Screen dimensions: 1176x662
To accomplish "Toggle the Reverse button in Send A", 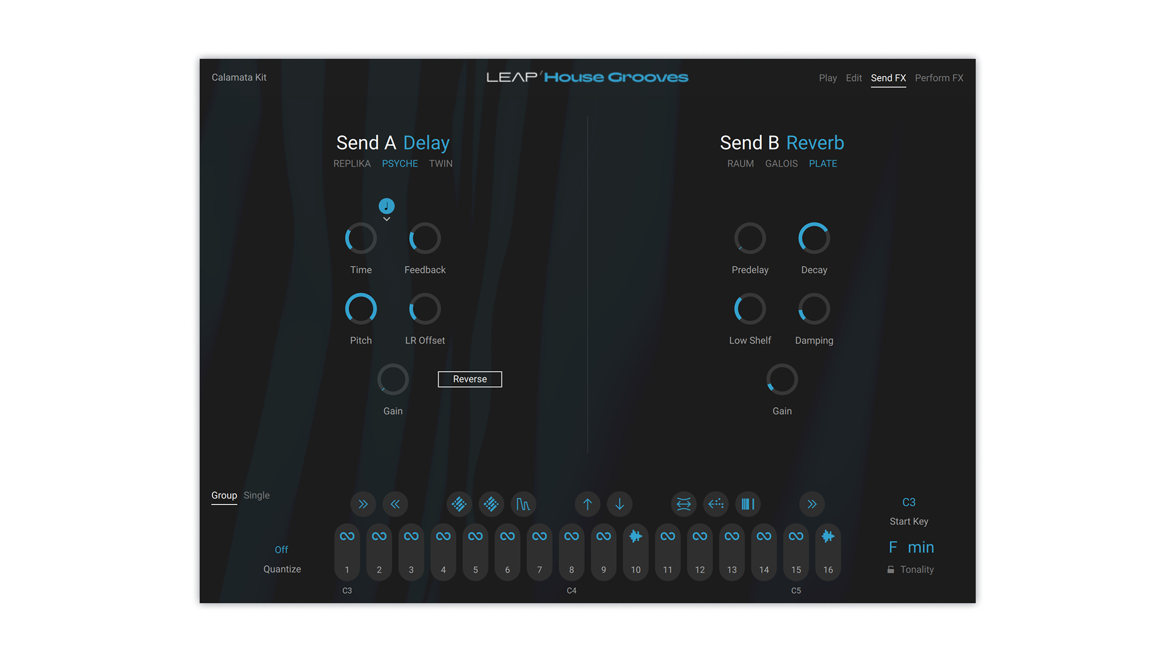I will pyautogui.click(x=470, y=379).
